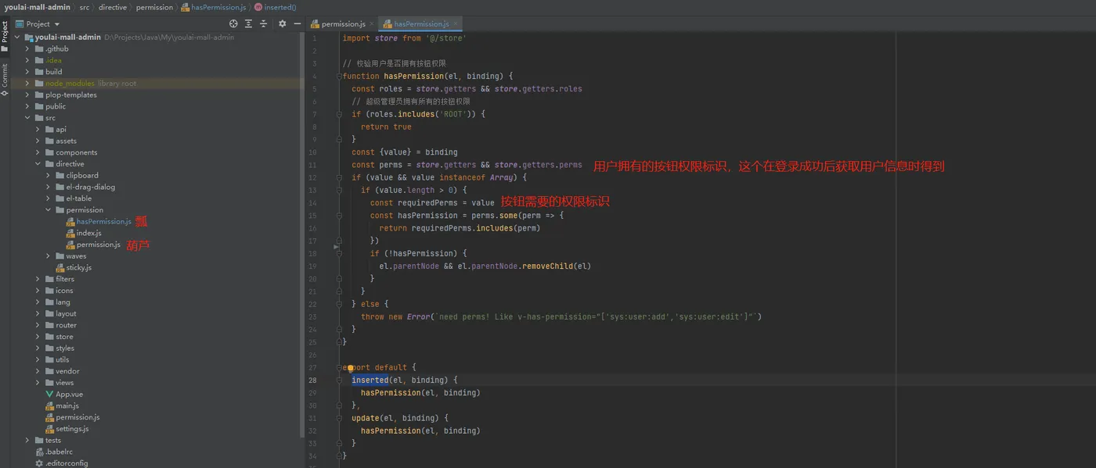Fold the update method at line 31
The width and height of the screenshot is (1096, 468).
pyautogui.click(x=339, y=418)
